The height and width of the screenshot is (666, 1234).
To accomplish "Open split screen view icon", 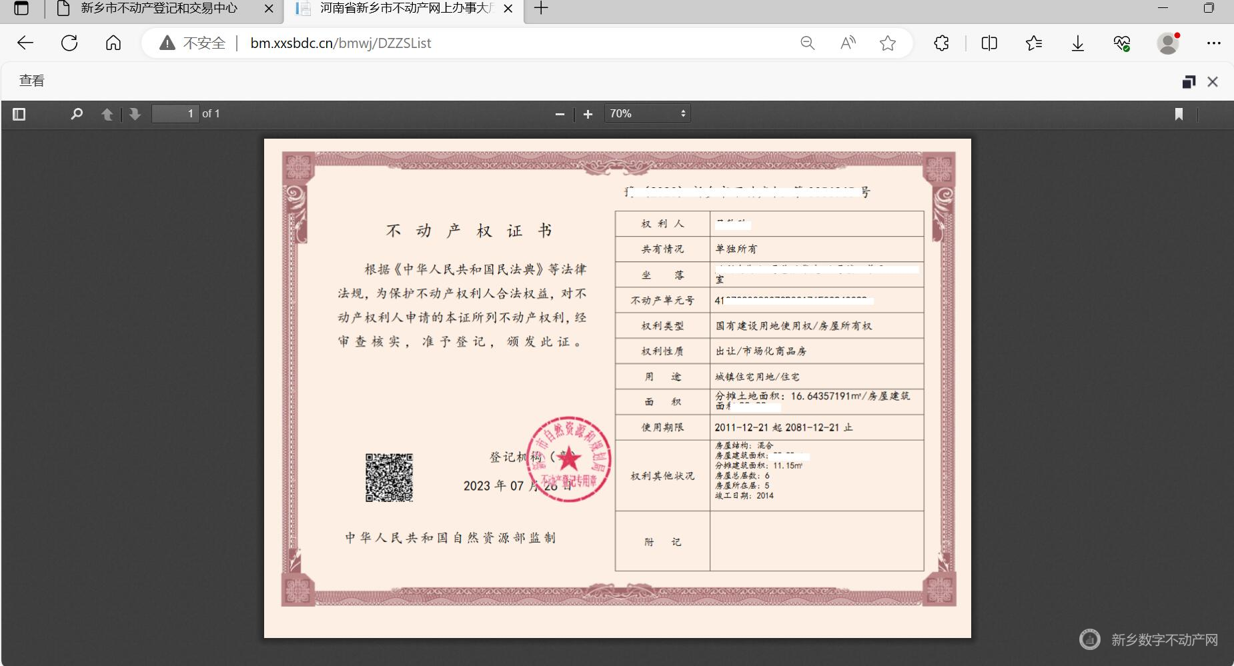I will (989, 43).
